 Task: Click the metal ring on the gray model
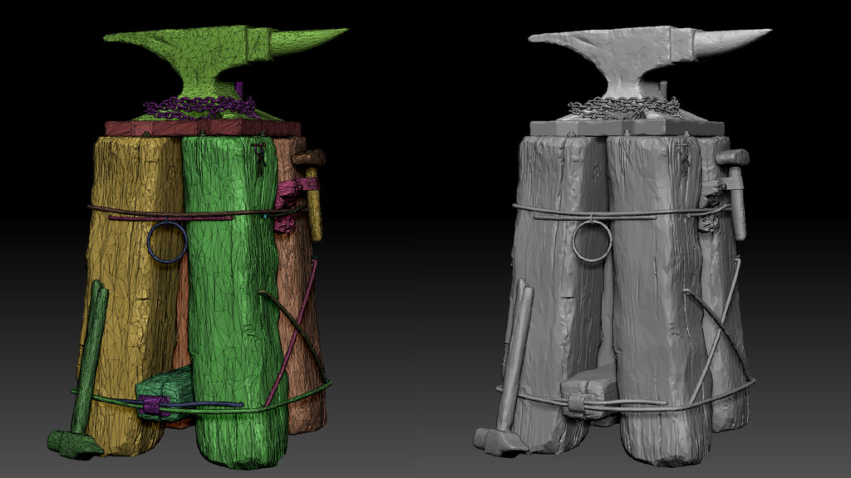tap(592, 242)
